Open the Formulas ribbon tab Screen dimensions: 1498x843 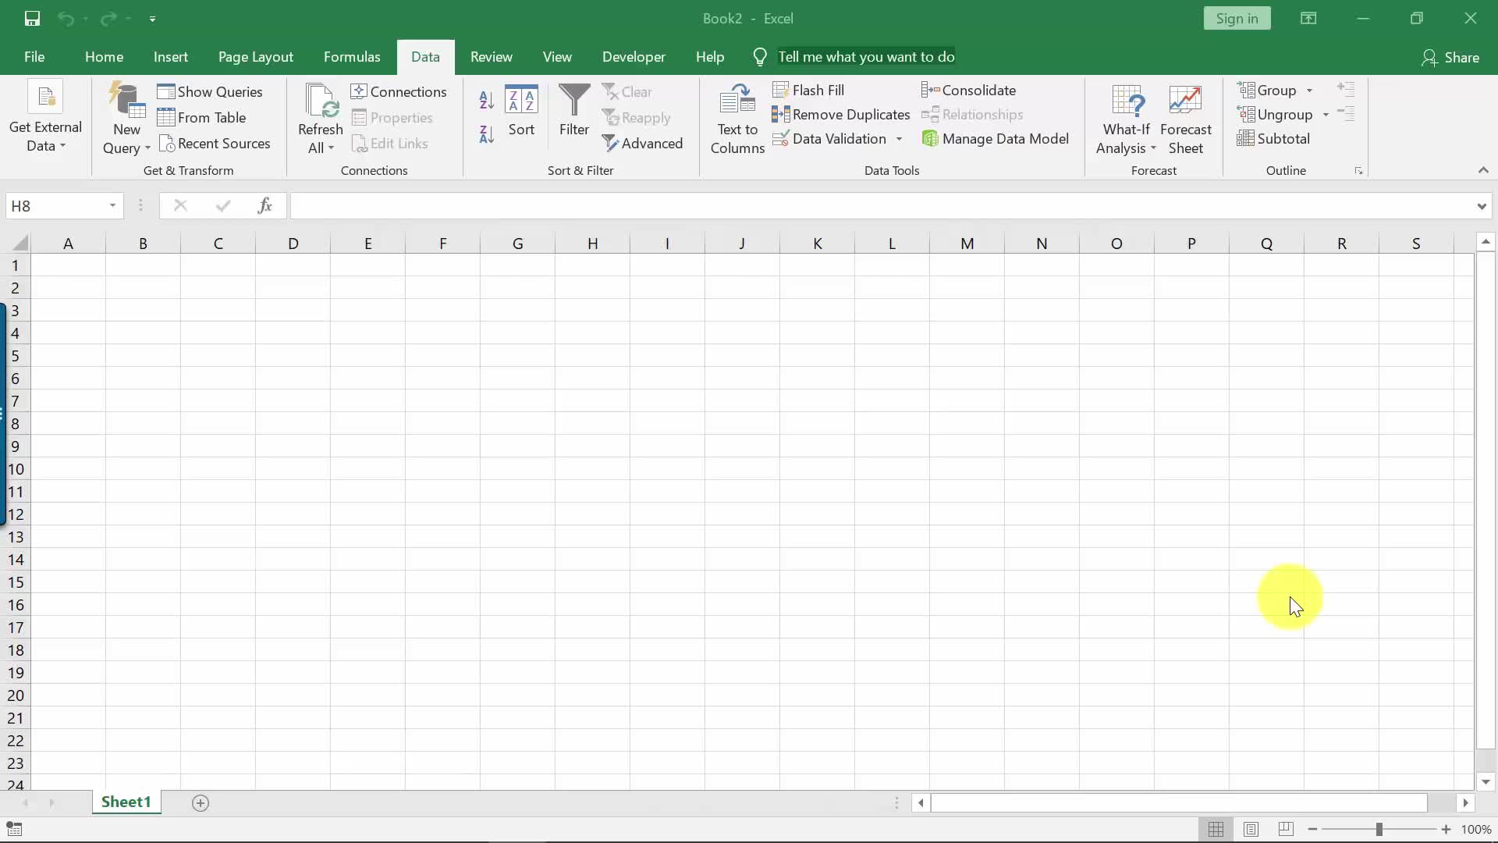352,57
